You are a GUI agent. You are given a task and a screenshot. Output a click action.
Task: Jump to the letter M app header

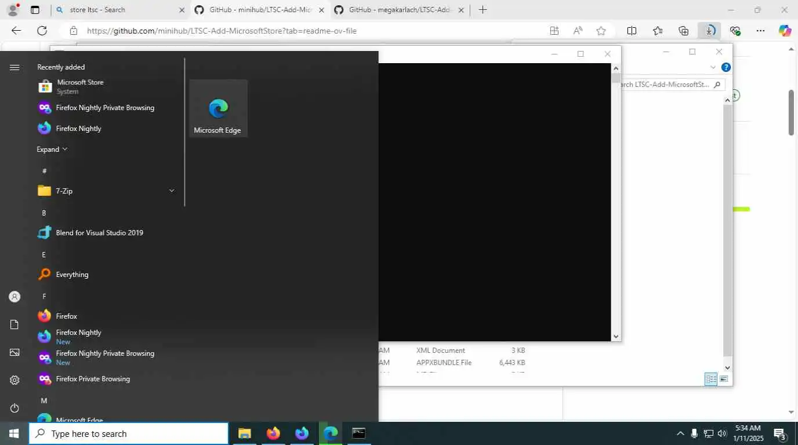click(44, 401)
